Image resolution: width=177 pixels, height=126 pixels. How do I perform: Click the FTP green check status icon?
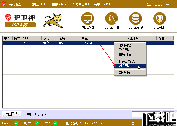pyautogui.click(x=55, y=123)
